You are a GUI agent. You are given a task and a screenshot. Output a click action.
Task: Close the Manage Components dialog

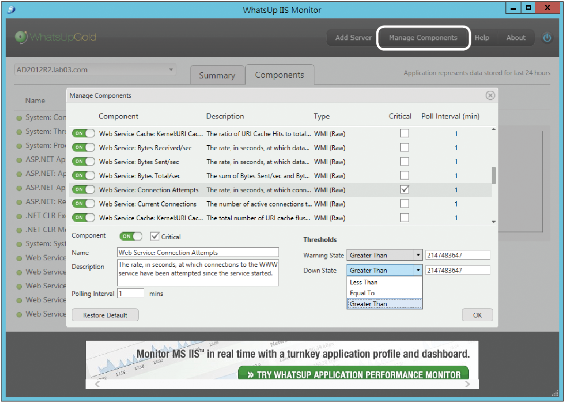pyautogui.click(x=490, y=95)
